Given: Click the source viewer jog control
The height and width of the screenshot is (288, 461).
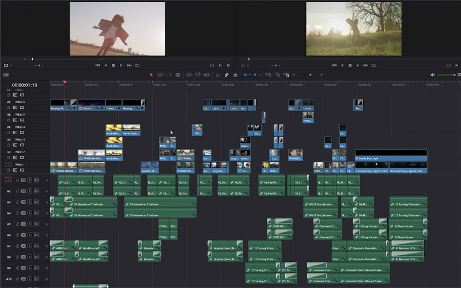Looking at the screenshot, I should (x=39, y=65).
